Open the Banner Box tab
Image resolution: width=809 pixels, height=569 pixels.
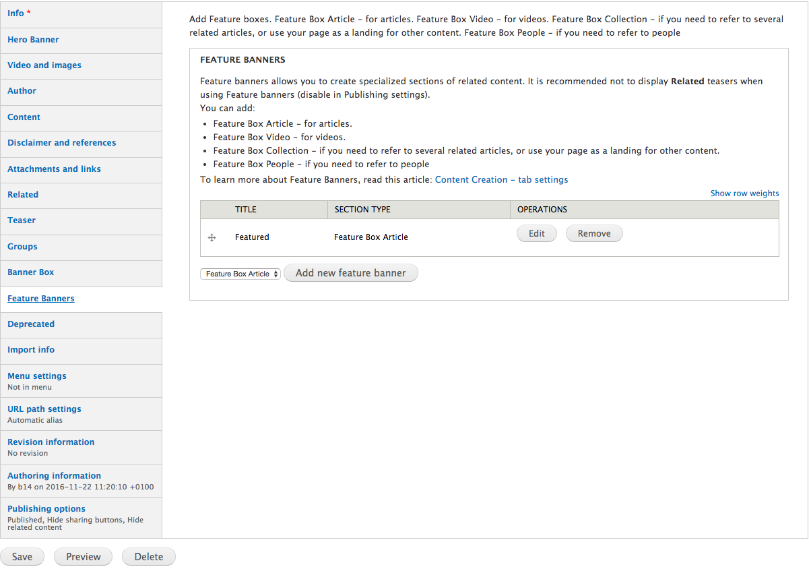click(x=30, y=272)
